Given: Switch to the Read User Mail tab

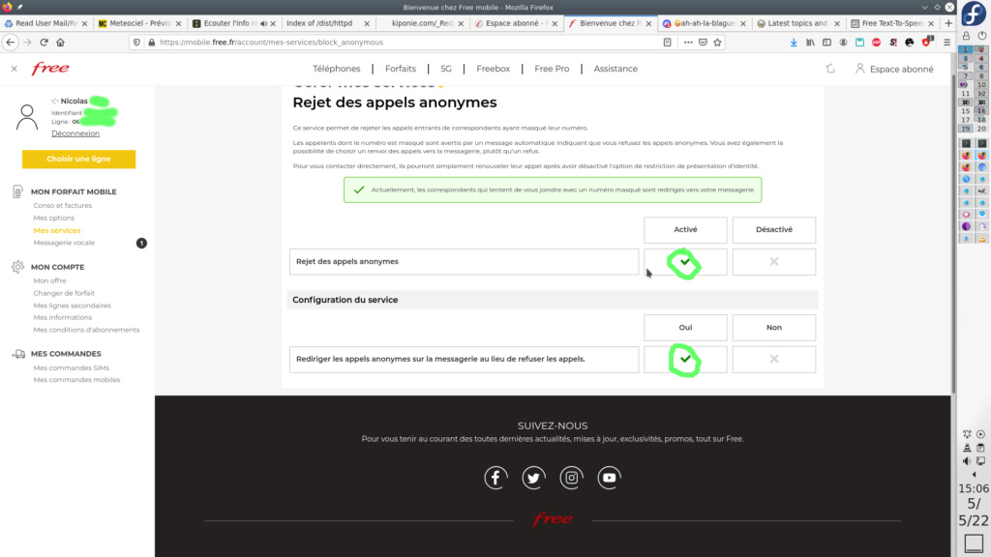Looking at the screenshot, I should [45, 23].
